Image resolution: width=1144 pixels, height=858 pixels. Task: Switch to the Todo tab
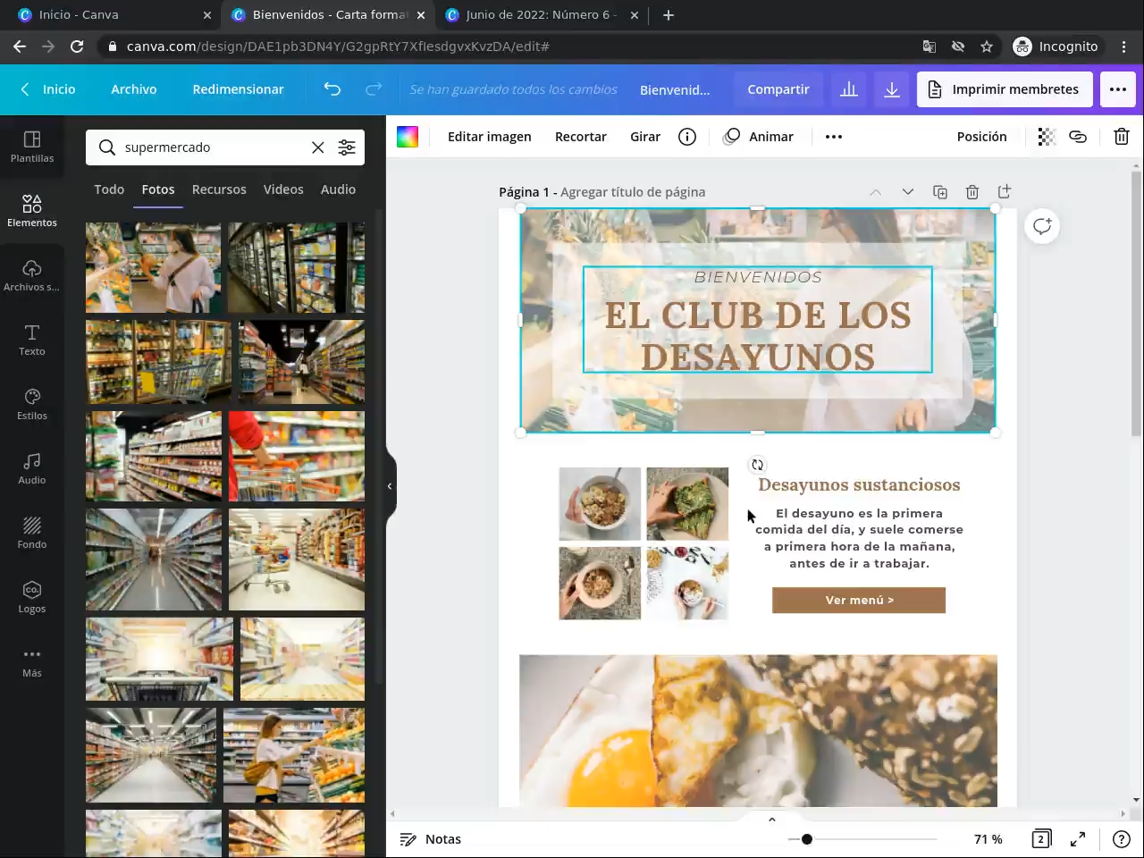coord(109,189)
